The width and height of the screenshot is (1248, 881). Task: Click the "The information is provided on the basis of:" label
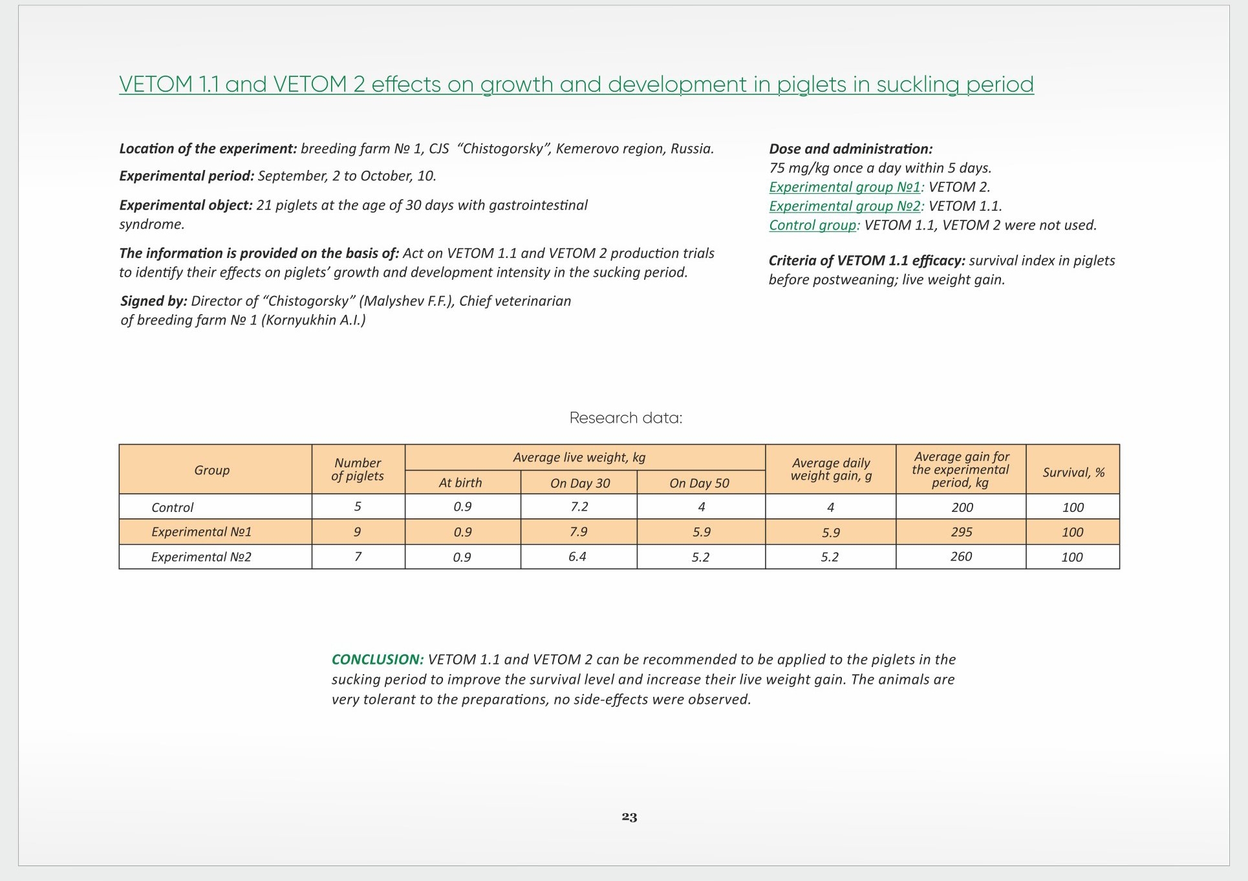point(259,253)
